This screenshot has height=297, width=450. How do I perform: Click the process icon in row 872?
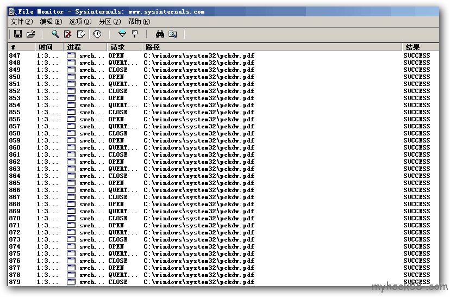point(71,232)
